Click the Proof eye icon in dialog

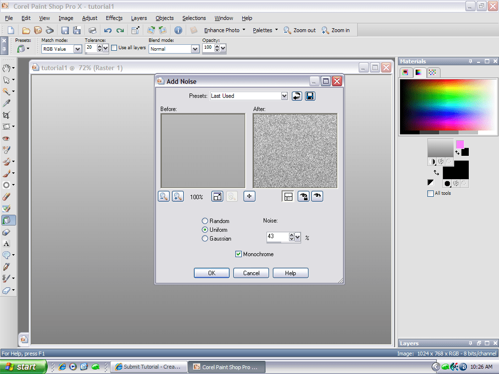tap(317, 196)
